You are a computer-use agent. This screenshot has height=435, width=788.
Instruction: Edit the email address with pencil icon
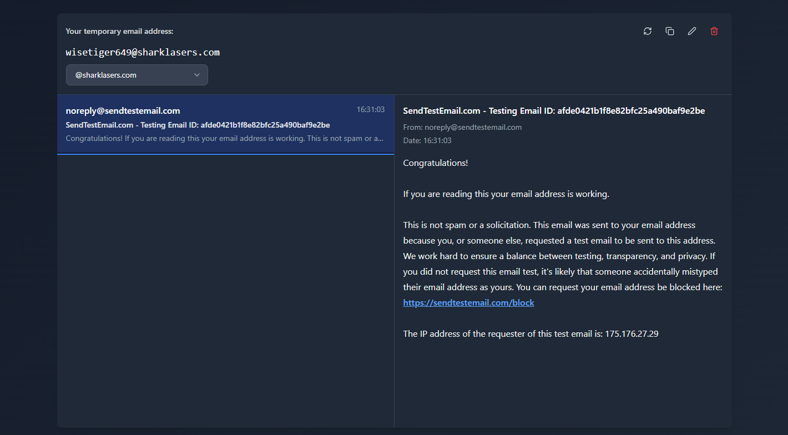692,31
